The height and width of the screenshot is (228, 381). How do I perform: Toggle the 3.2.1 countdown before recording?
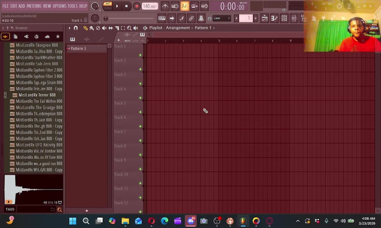tap(185, 6)
